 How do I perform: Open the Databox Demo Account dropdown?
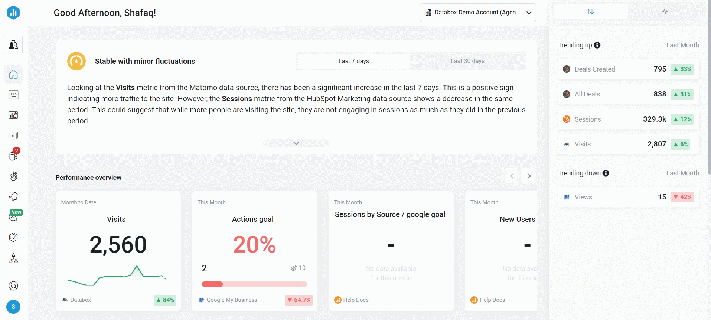pos(478,13)
